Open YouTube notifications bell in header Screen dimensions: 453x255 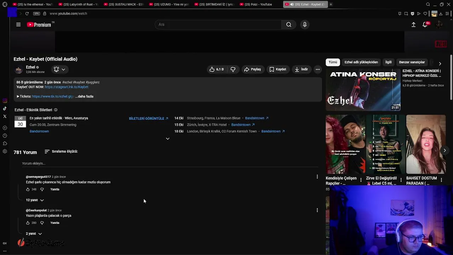(425, 24)
